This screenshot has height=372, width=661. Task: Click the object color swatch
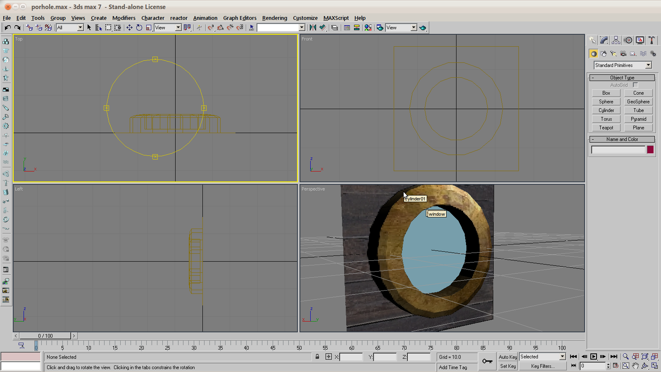tap(650, 150)
